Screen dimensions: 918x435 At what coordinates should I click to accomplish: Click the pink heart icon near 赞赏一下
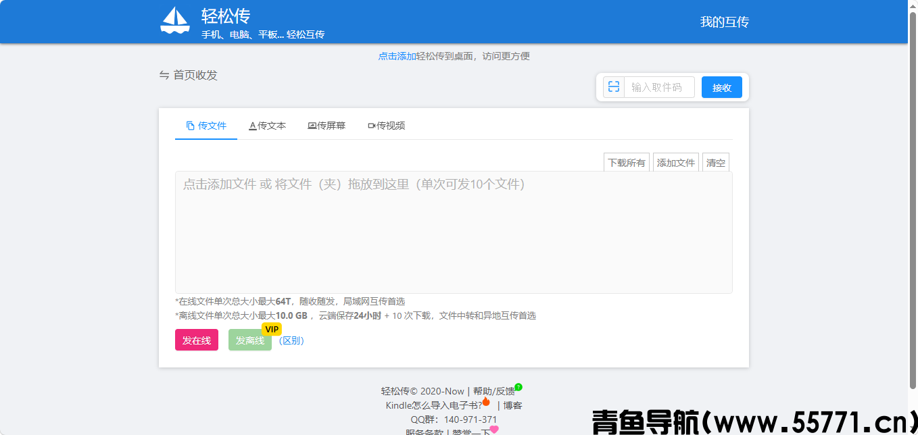coord(494,430)
